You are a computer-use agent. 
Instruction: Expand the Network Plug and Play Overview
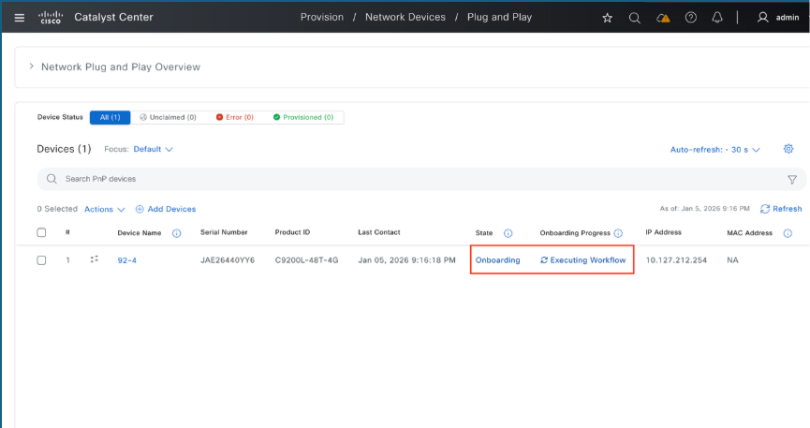(x=32, y=66)
